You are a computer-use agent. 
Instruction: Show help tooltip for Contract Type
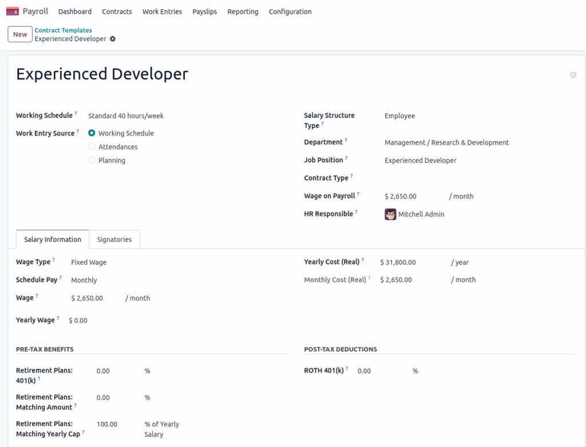pyautogui.click(x=351, y=176)
